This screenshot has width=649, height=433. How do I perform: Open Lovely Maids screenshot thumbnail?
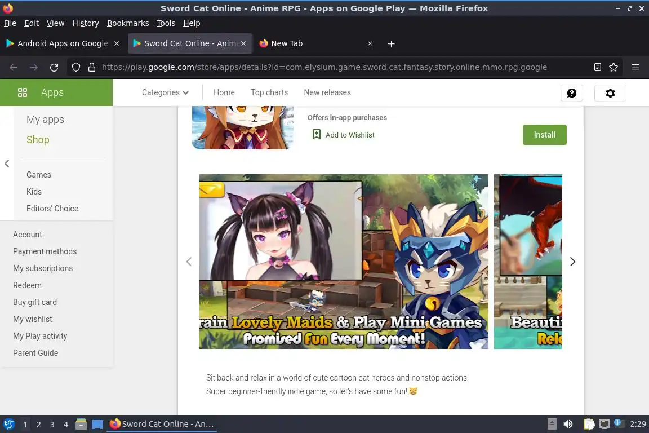[x=344, y=262]
